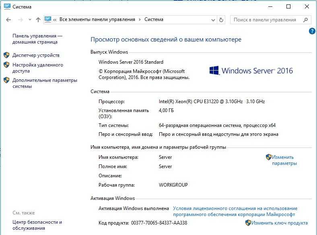The image size is (317, 235).
Task: Select 'Server' value beside 'Имя компьютера:'
Action: click(165, 157)
